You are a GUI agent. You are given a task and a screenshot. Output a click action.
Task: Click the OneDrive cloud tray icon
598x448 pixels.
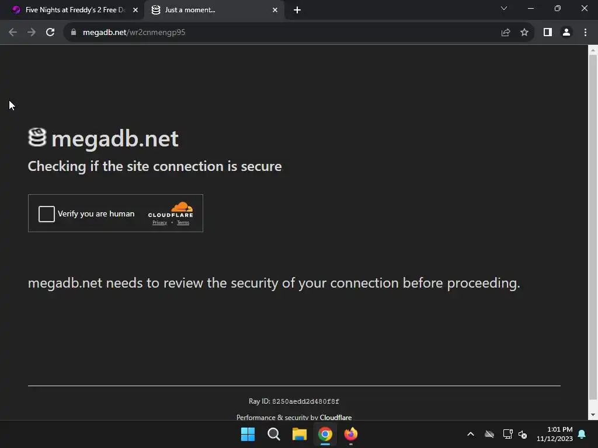tap(489, 434)
